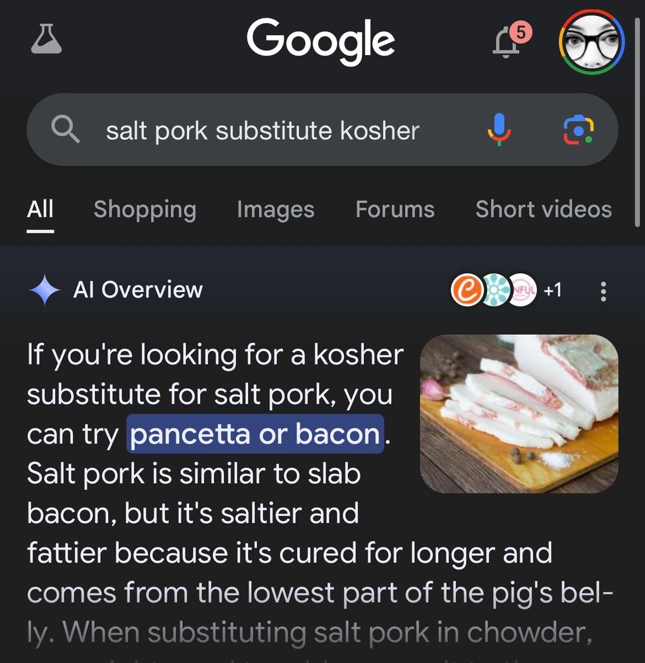Tap the highlighted 'pancetta or bacon' text
Viewport: 645px width, 663px height.
[x=255, y=434]
